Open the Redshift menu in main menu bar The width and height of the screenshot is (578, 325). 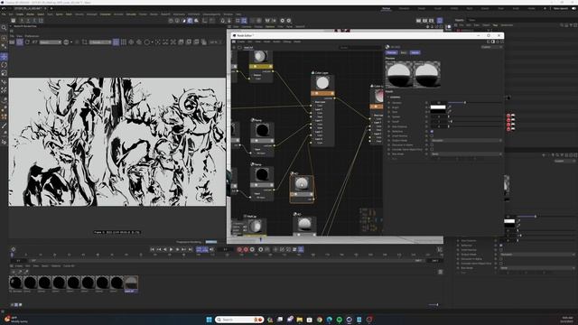[165, 14]
